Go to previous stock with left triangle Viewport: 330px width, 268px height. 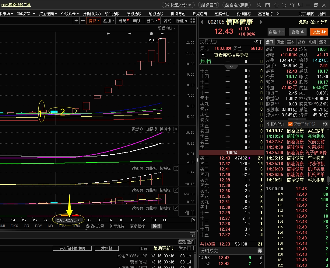tap(202, 22)
